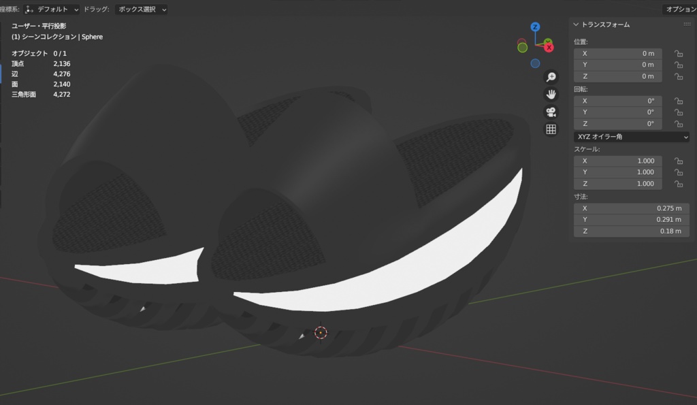Click the rotation X field 0°

tap(618, 101)
